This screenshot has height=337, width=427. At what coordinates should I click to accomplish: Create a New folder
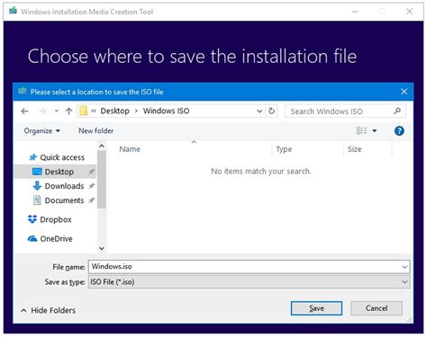click(96, 131)
